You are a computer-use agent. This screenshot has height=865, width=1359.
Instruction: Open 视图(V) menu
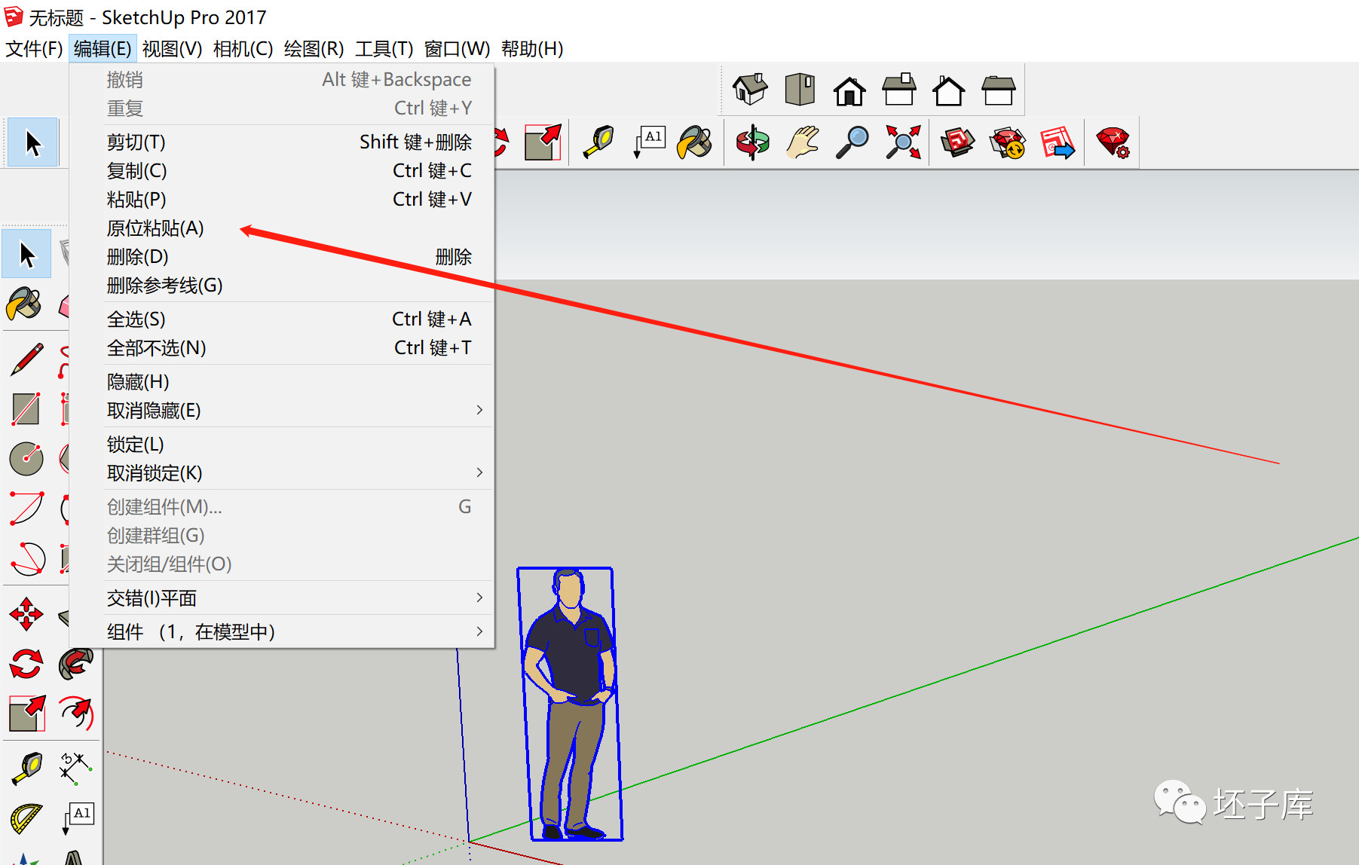click(x=172, y=49)
